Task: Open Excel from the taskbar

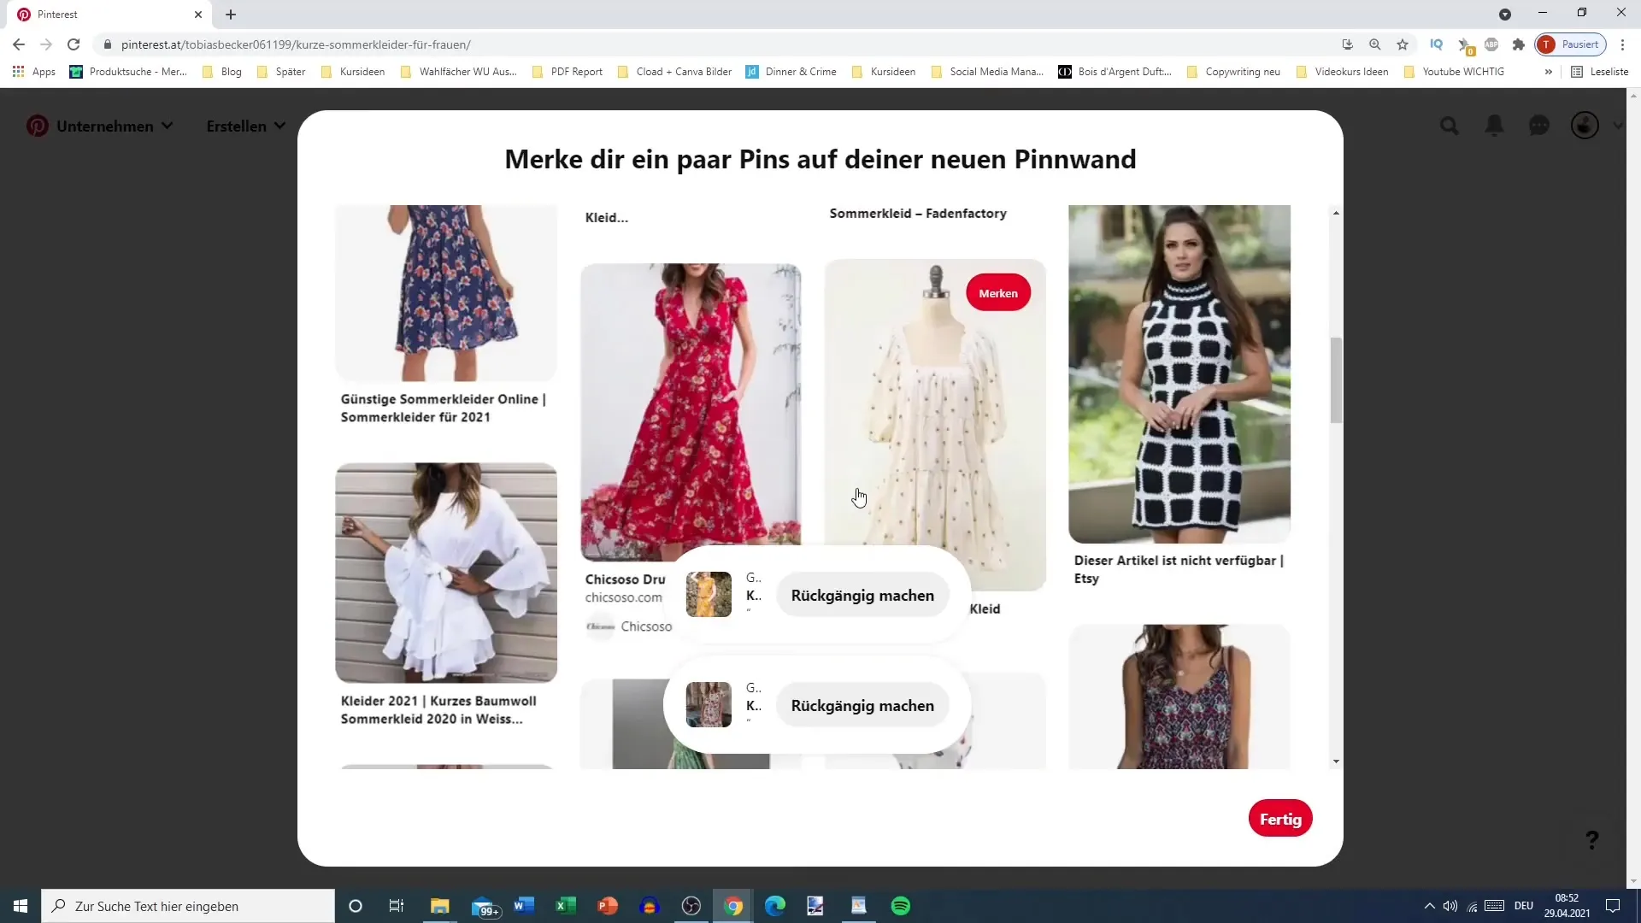Action: pos(566,906)
